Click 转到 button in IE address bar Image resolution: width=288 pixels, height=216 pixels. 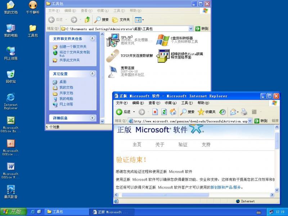(x=261, y=121)
